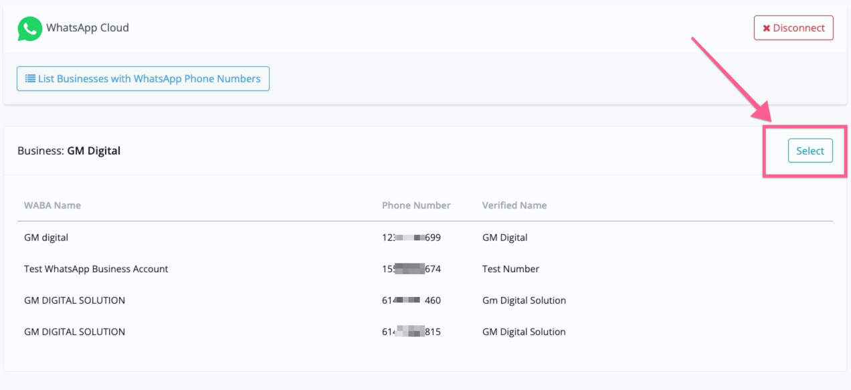Image resolution: width=851 pixels, height=390 pixels.
Task: Click verified name GM Digital Solution, last row
Action: coord(524,332)
